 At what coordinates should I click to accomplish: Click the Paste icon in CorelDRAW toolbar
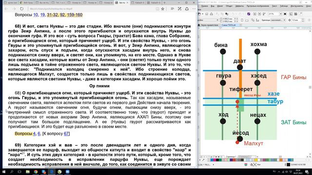click(227, 14)
